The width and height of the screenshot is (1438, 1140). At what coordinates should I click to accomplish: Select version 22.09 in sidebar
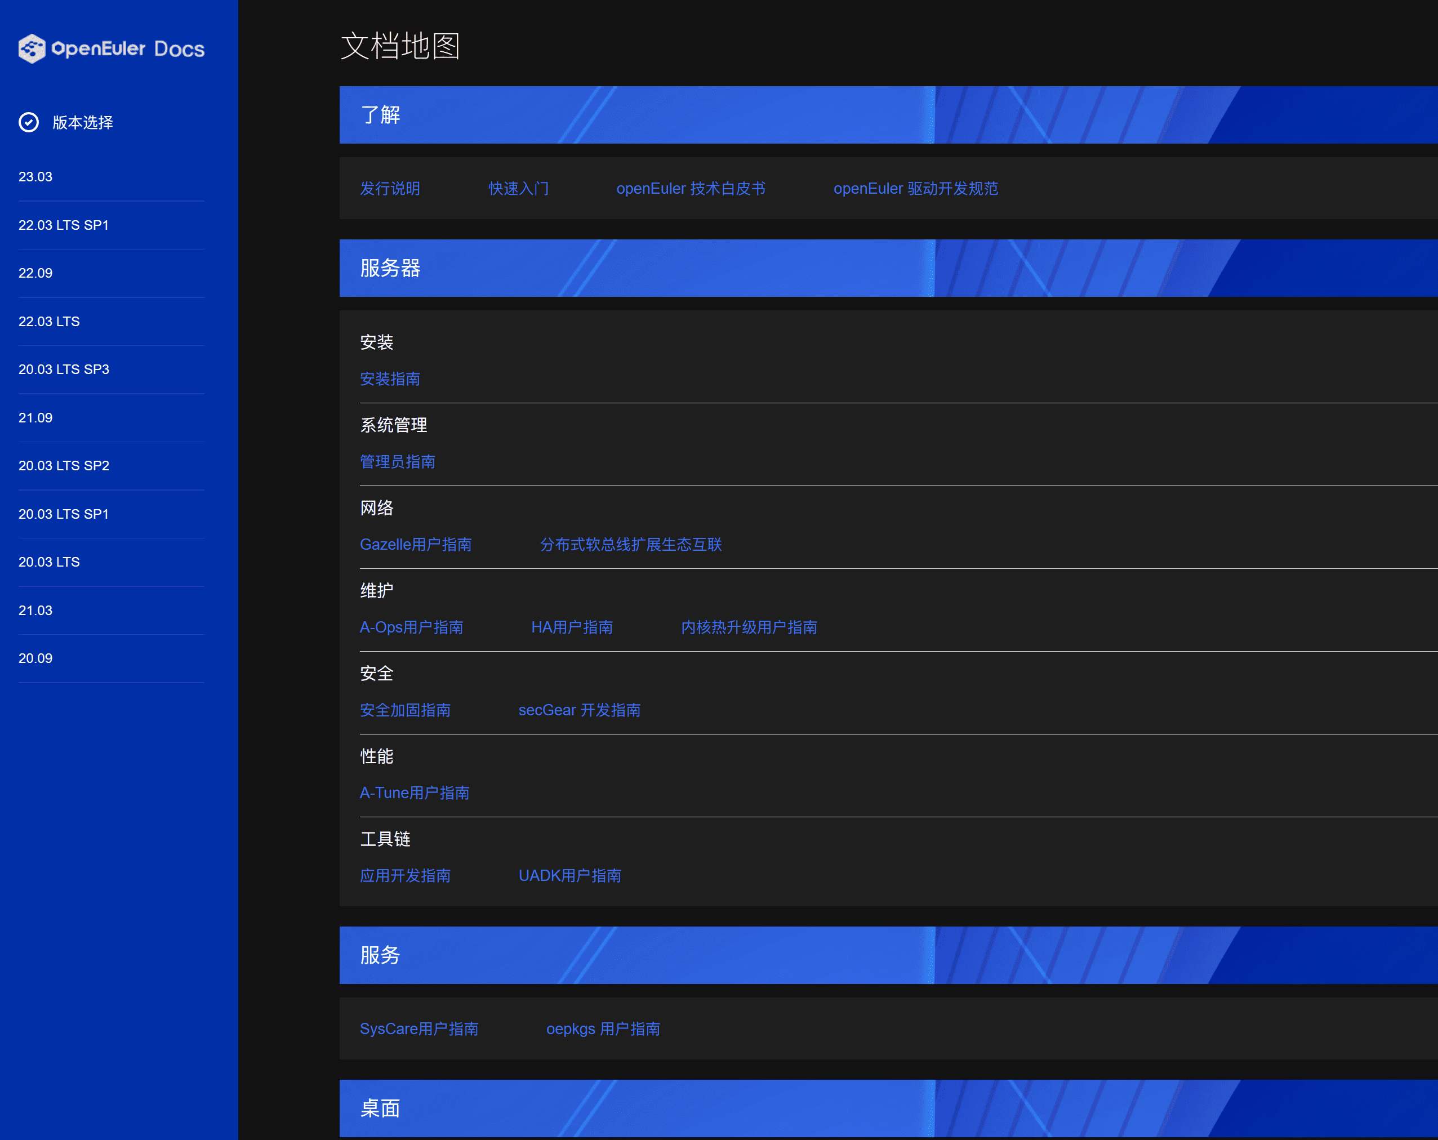pos(35,273)
